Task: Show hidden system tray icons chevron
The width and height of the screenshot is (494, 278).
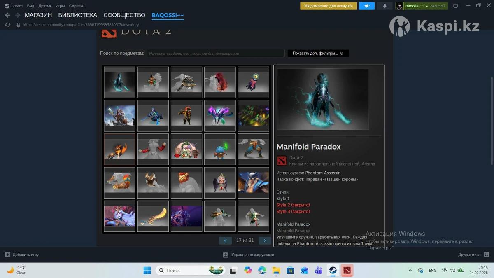Action: [410, 270]
